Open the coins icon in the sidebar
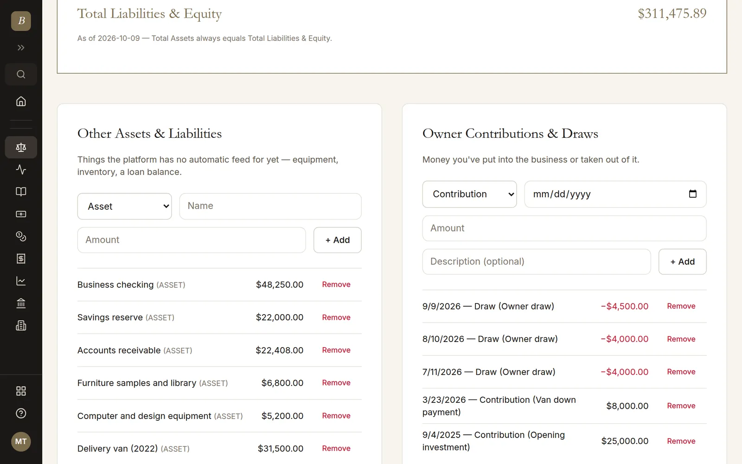742x464 pixels. tap(21, 237)
